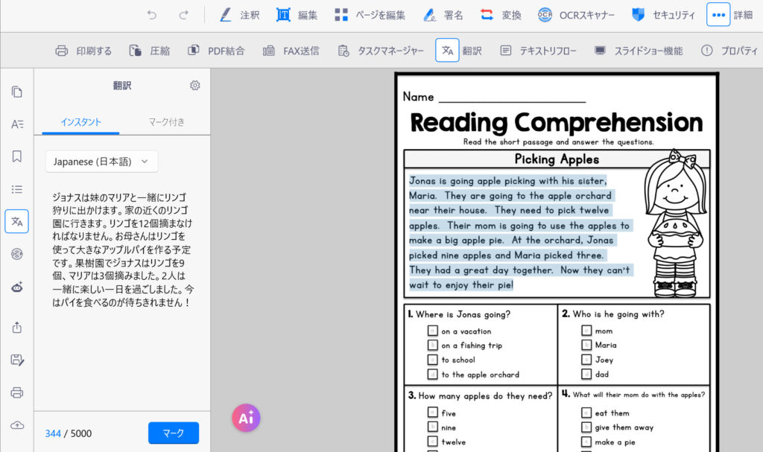Click 'Reading Comprehension' heading

557,123
